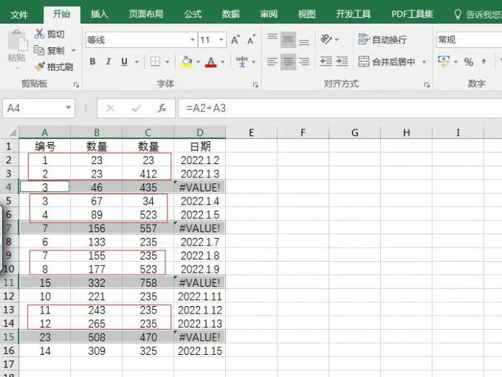Open the Name Box dropdown arrow
Viewport: 502px width, 377px height.
point(68,108)
